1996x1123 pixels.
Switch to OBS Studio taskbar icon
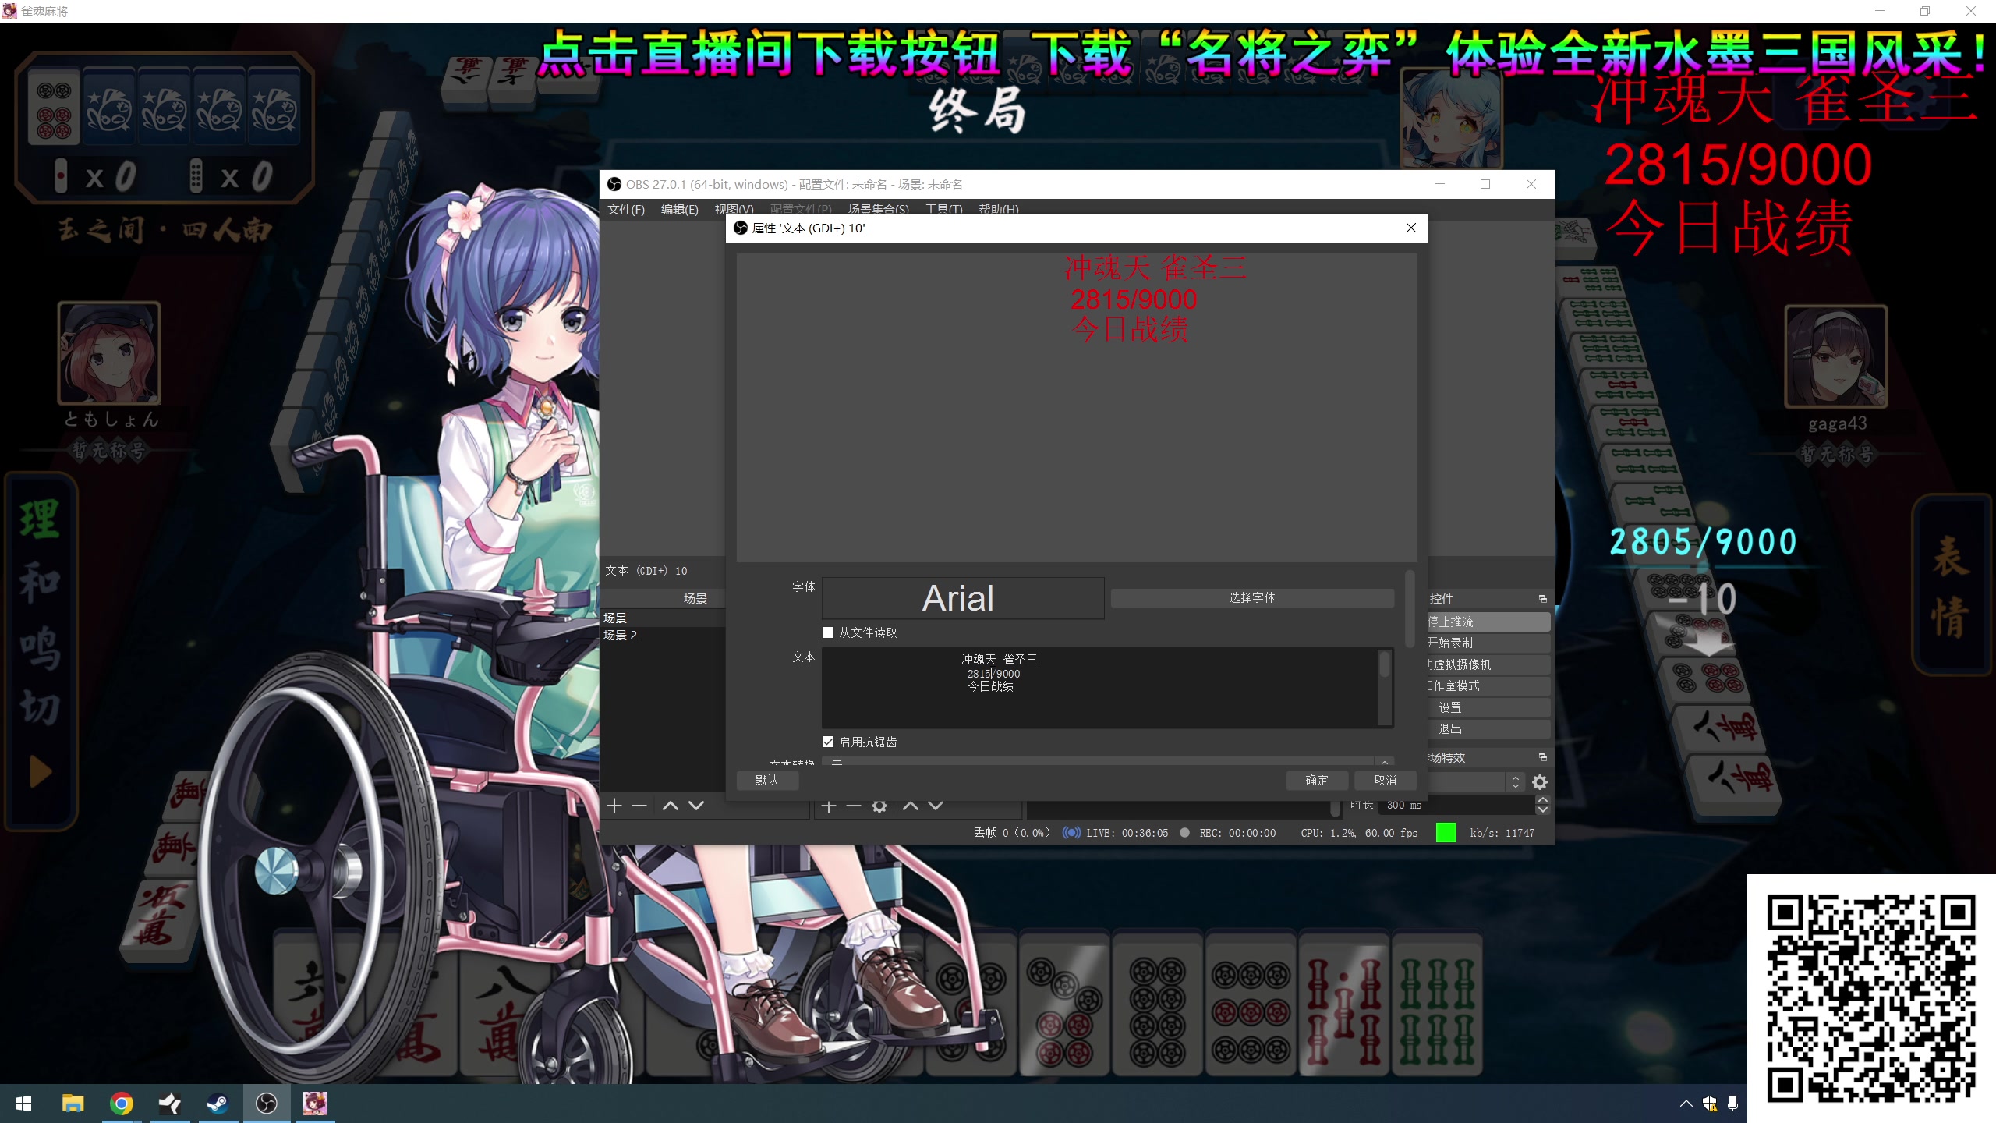(x=266, y=1104)
